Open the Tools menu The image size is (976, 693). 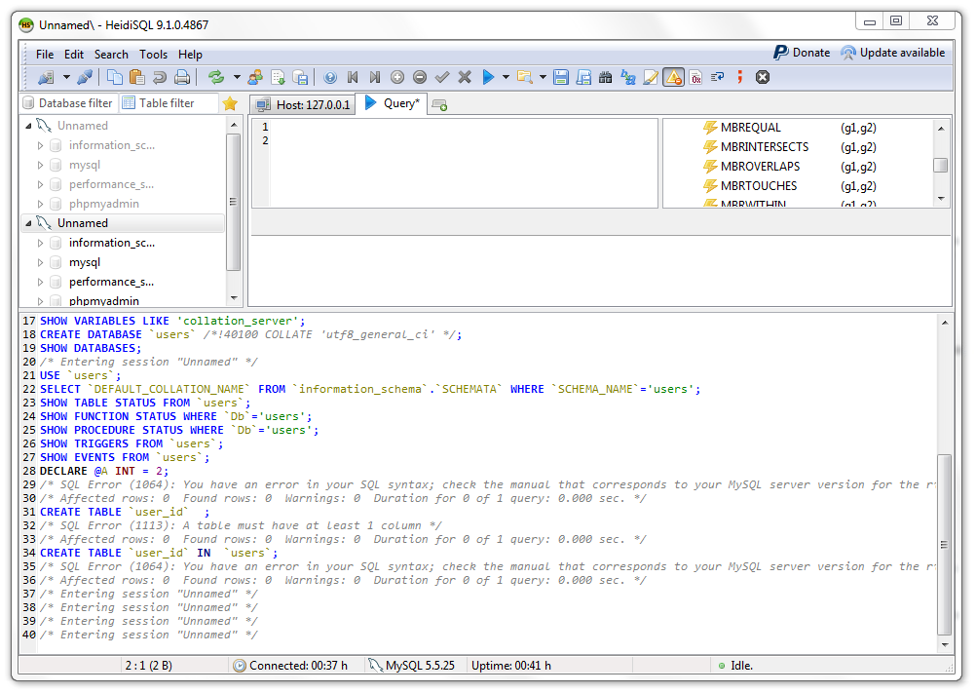click(153, 55)
